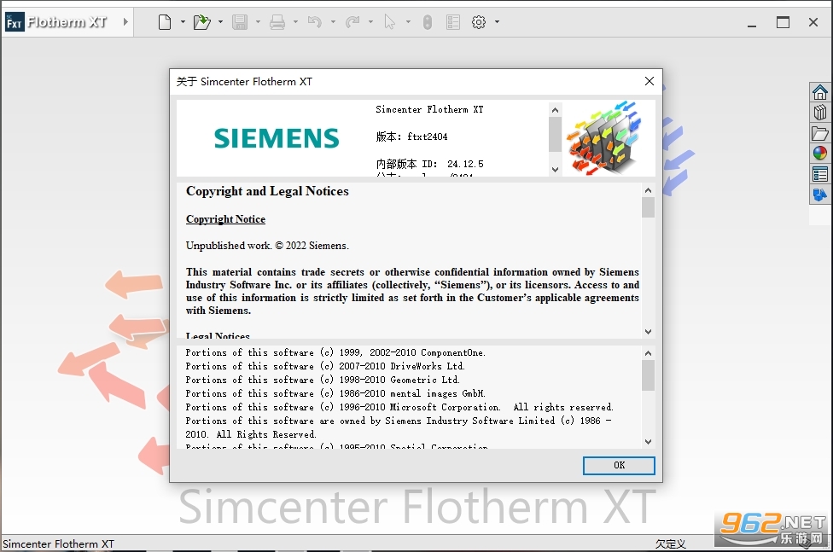Viewport: 833px width, 552px height.
Task: Expand the Undo dropdown arrow
Action: coord(333,22)
